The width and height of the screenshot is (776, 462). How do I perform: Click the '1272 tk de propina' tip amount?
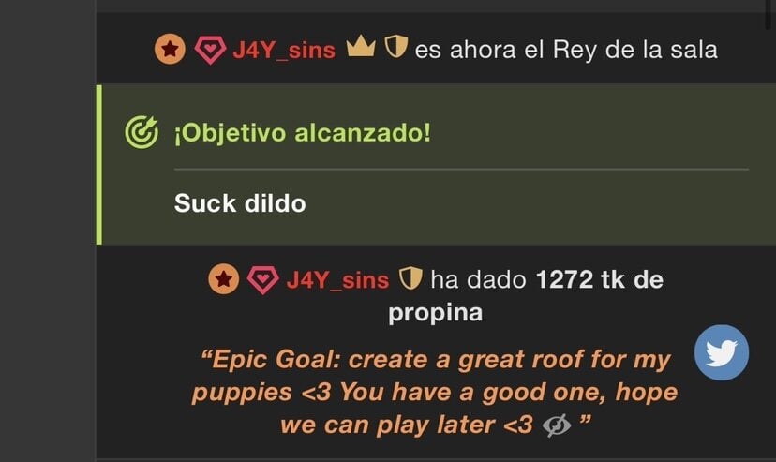click(526, 296)
